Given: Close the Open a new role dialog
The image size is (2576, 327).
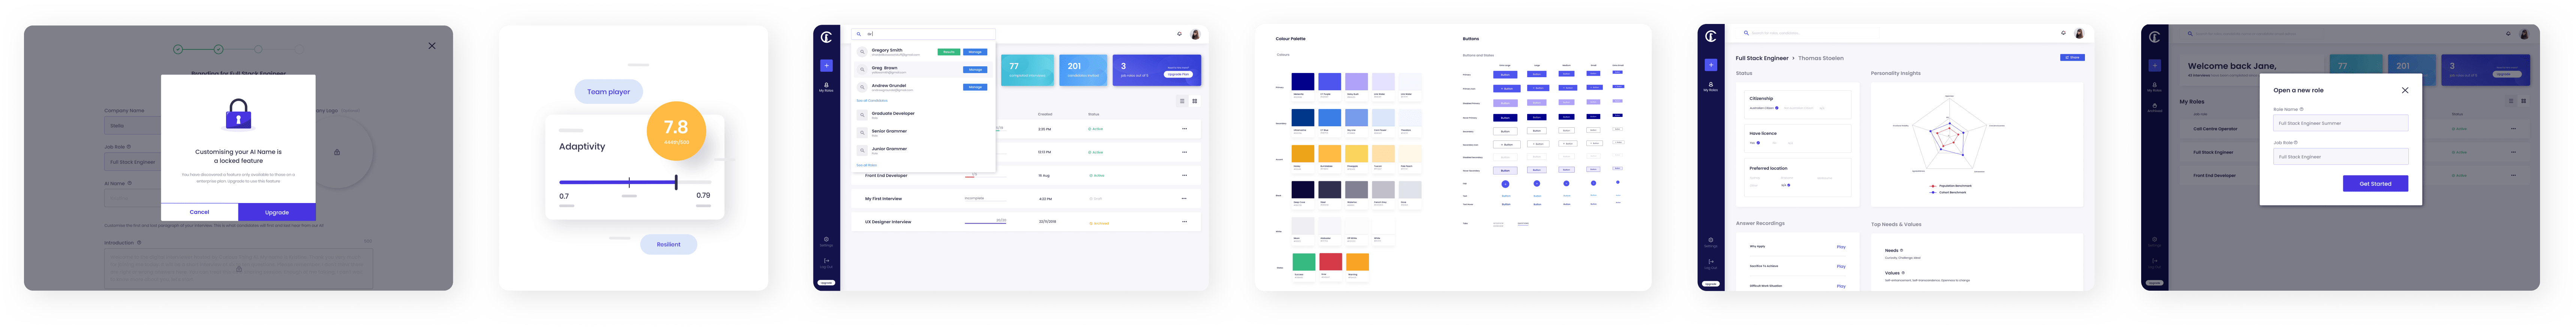Looking at the screenshot, I should tap(2405, 90).
